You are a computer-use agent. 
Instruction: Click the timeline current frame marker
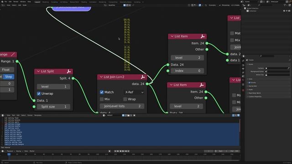click(x=9, y=154)
